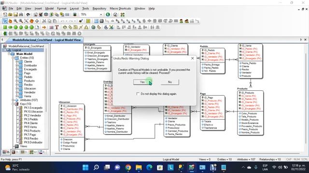The width and height of the screenshot is (309, 173).
Task: Close the Undo/Redo Warning Dialog
Action: tap(193, 58)
